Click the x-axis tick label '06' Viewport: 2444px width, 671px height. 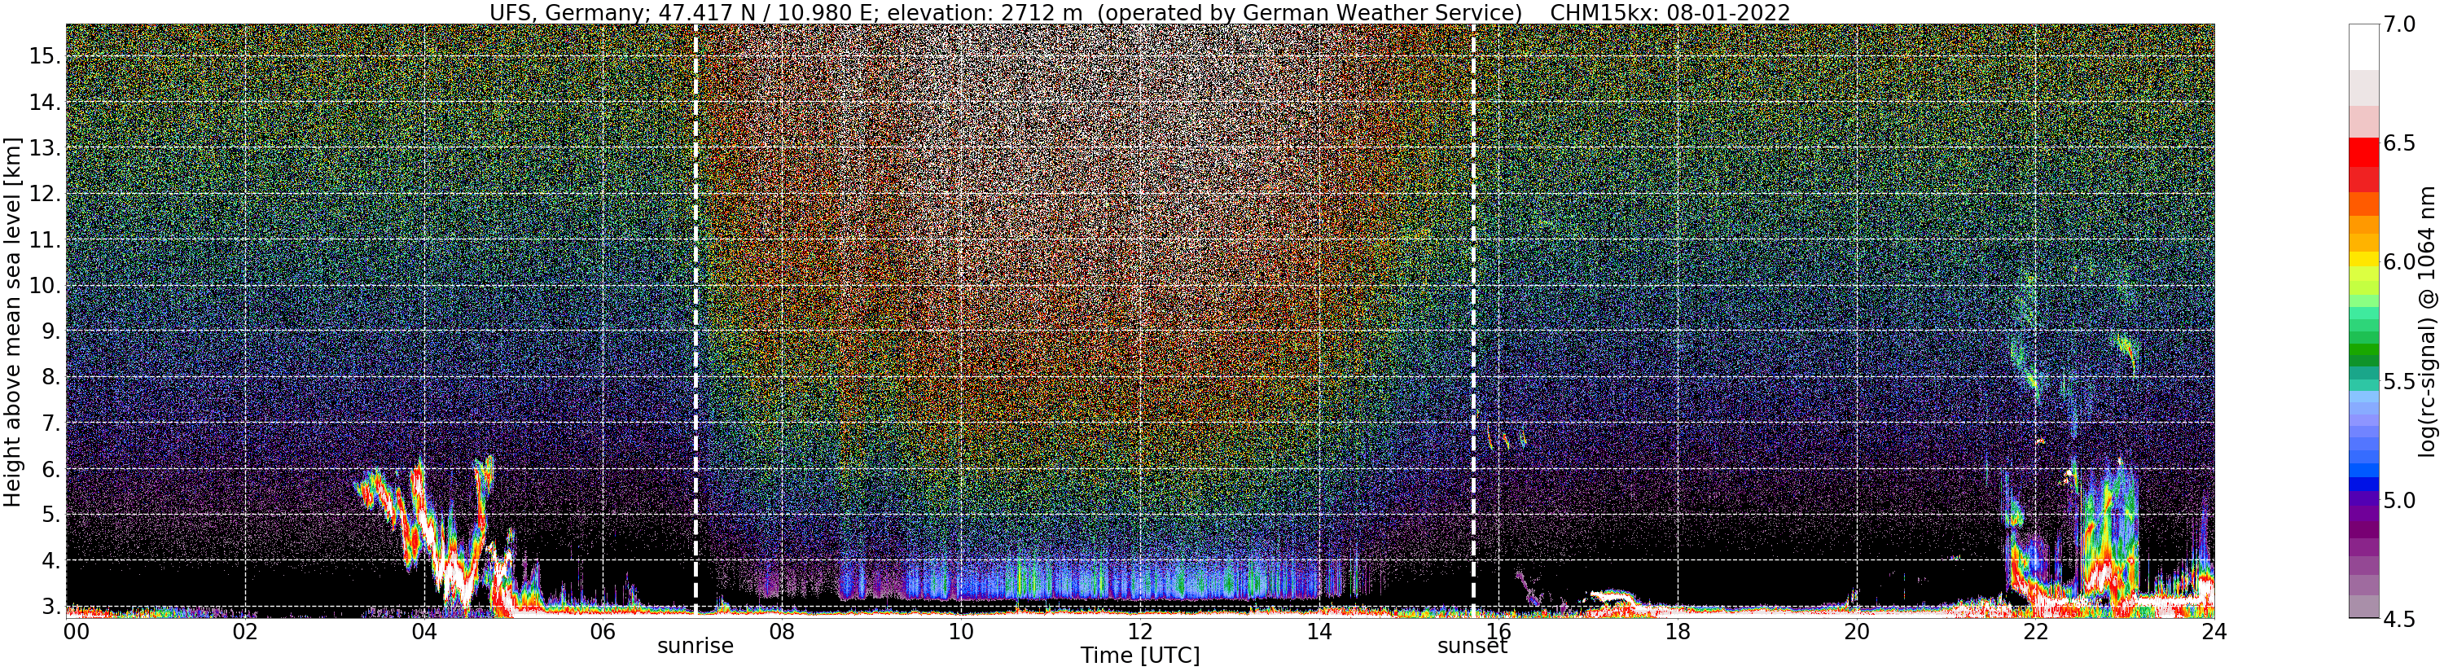point(603,631)
